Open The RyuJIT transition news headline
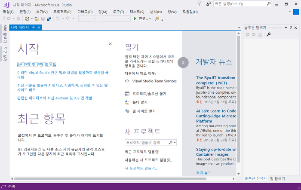 click(215, 80)
